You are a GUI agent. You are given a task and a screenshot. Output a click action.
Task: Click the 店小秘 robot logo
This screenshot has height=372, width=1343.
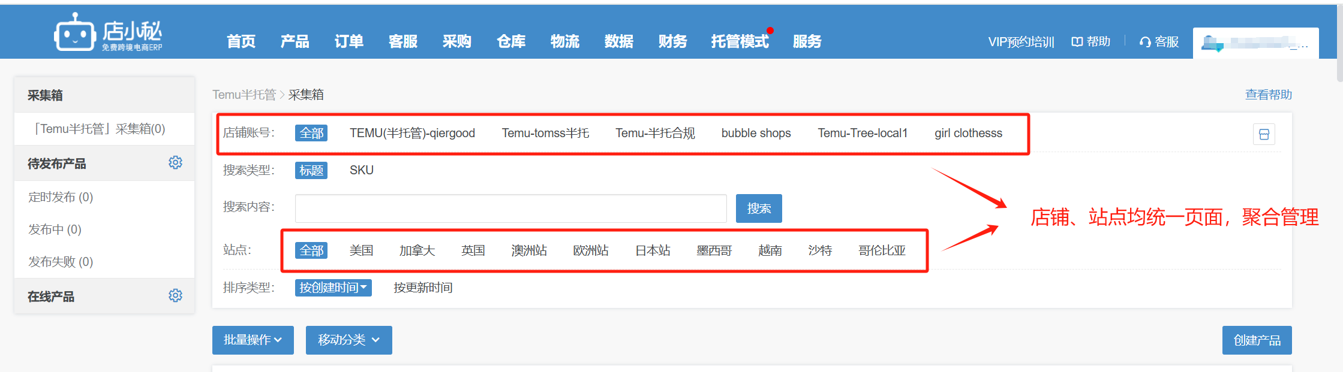click(x=108, y=32)
